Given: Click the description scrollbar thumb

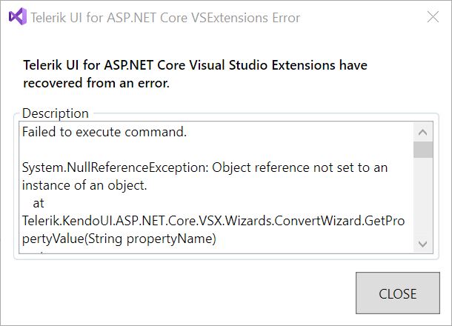Looking at the screenshot, I should coord(423,150).
